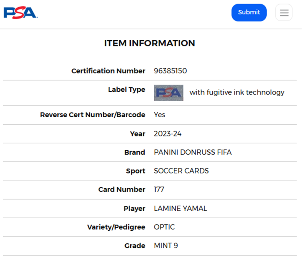Select the card number 177
The width and height of the screenshot is (302, 259).
159,189
